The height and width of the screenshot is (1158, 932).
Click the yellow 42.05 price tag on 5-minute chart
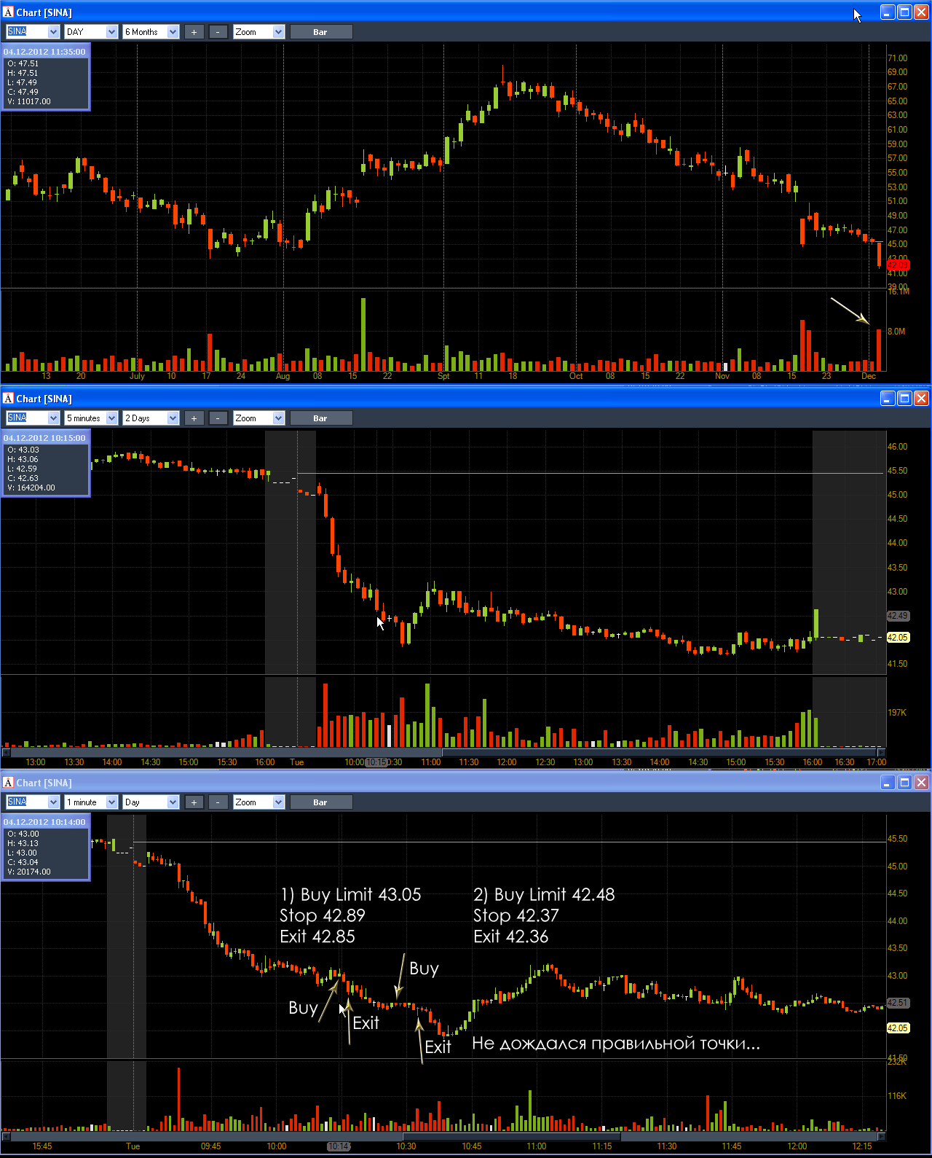click(x=898, y=638)
